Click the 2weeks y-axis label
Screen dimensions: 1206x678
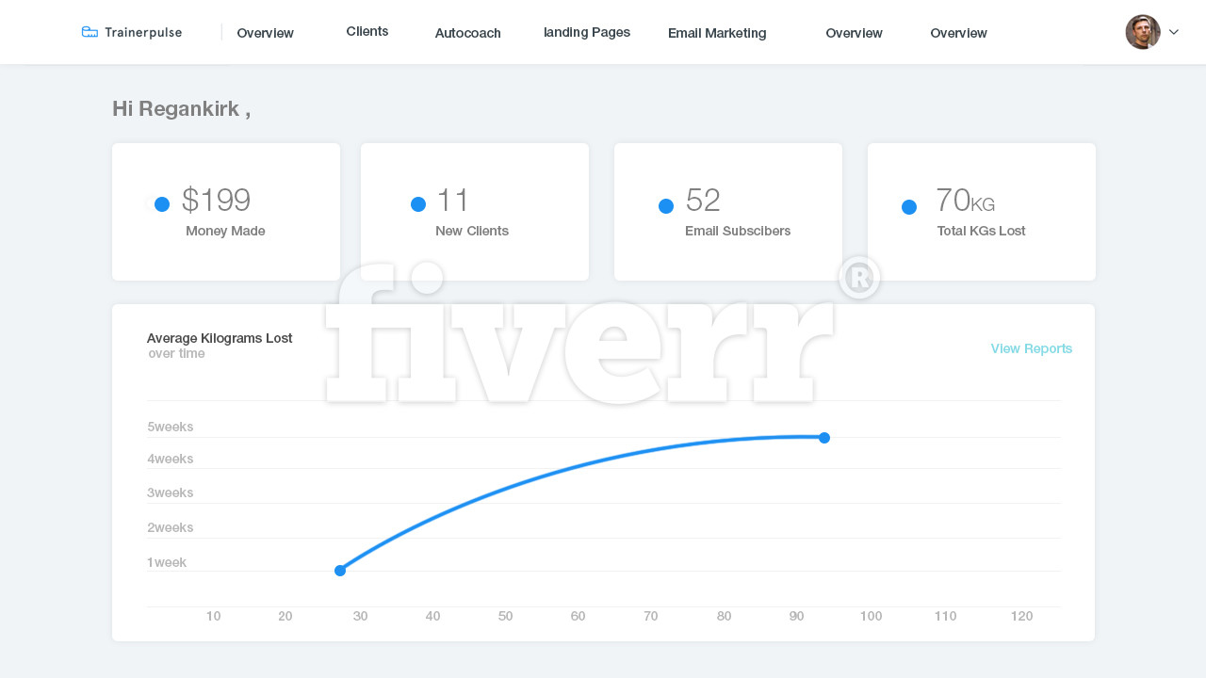[171, 527]
